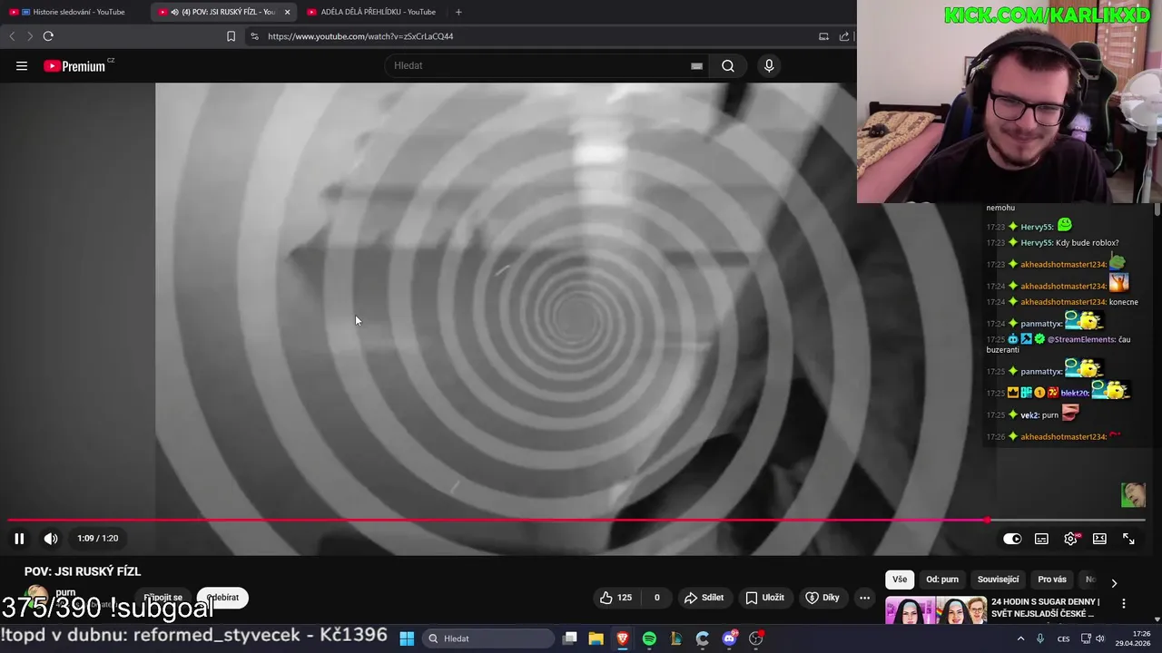1162x653 pixels.
Task: Open Spotify from the taskbar
Action: pos(649,638)
